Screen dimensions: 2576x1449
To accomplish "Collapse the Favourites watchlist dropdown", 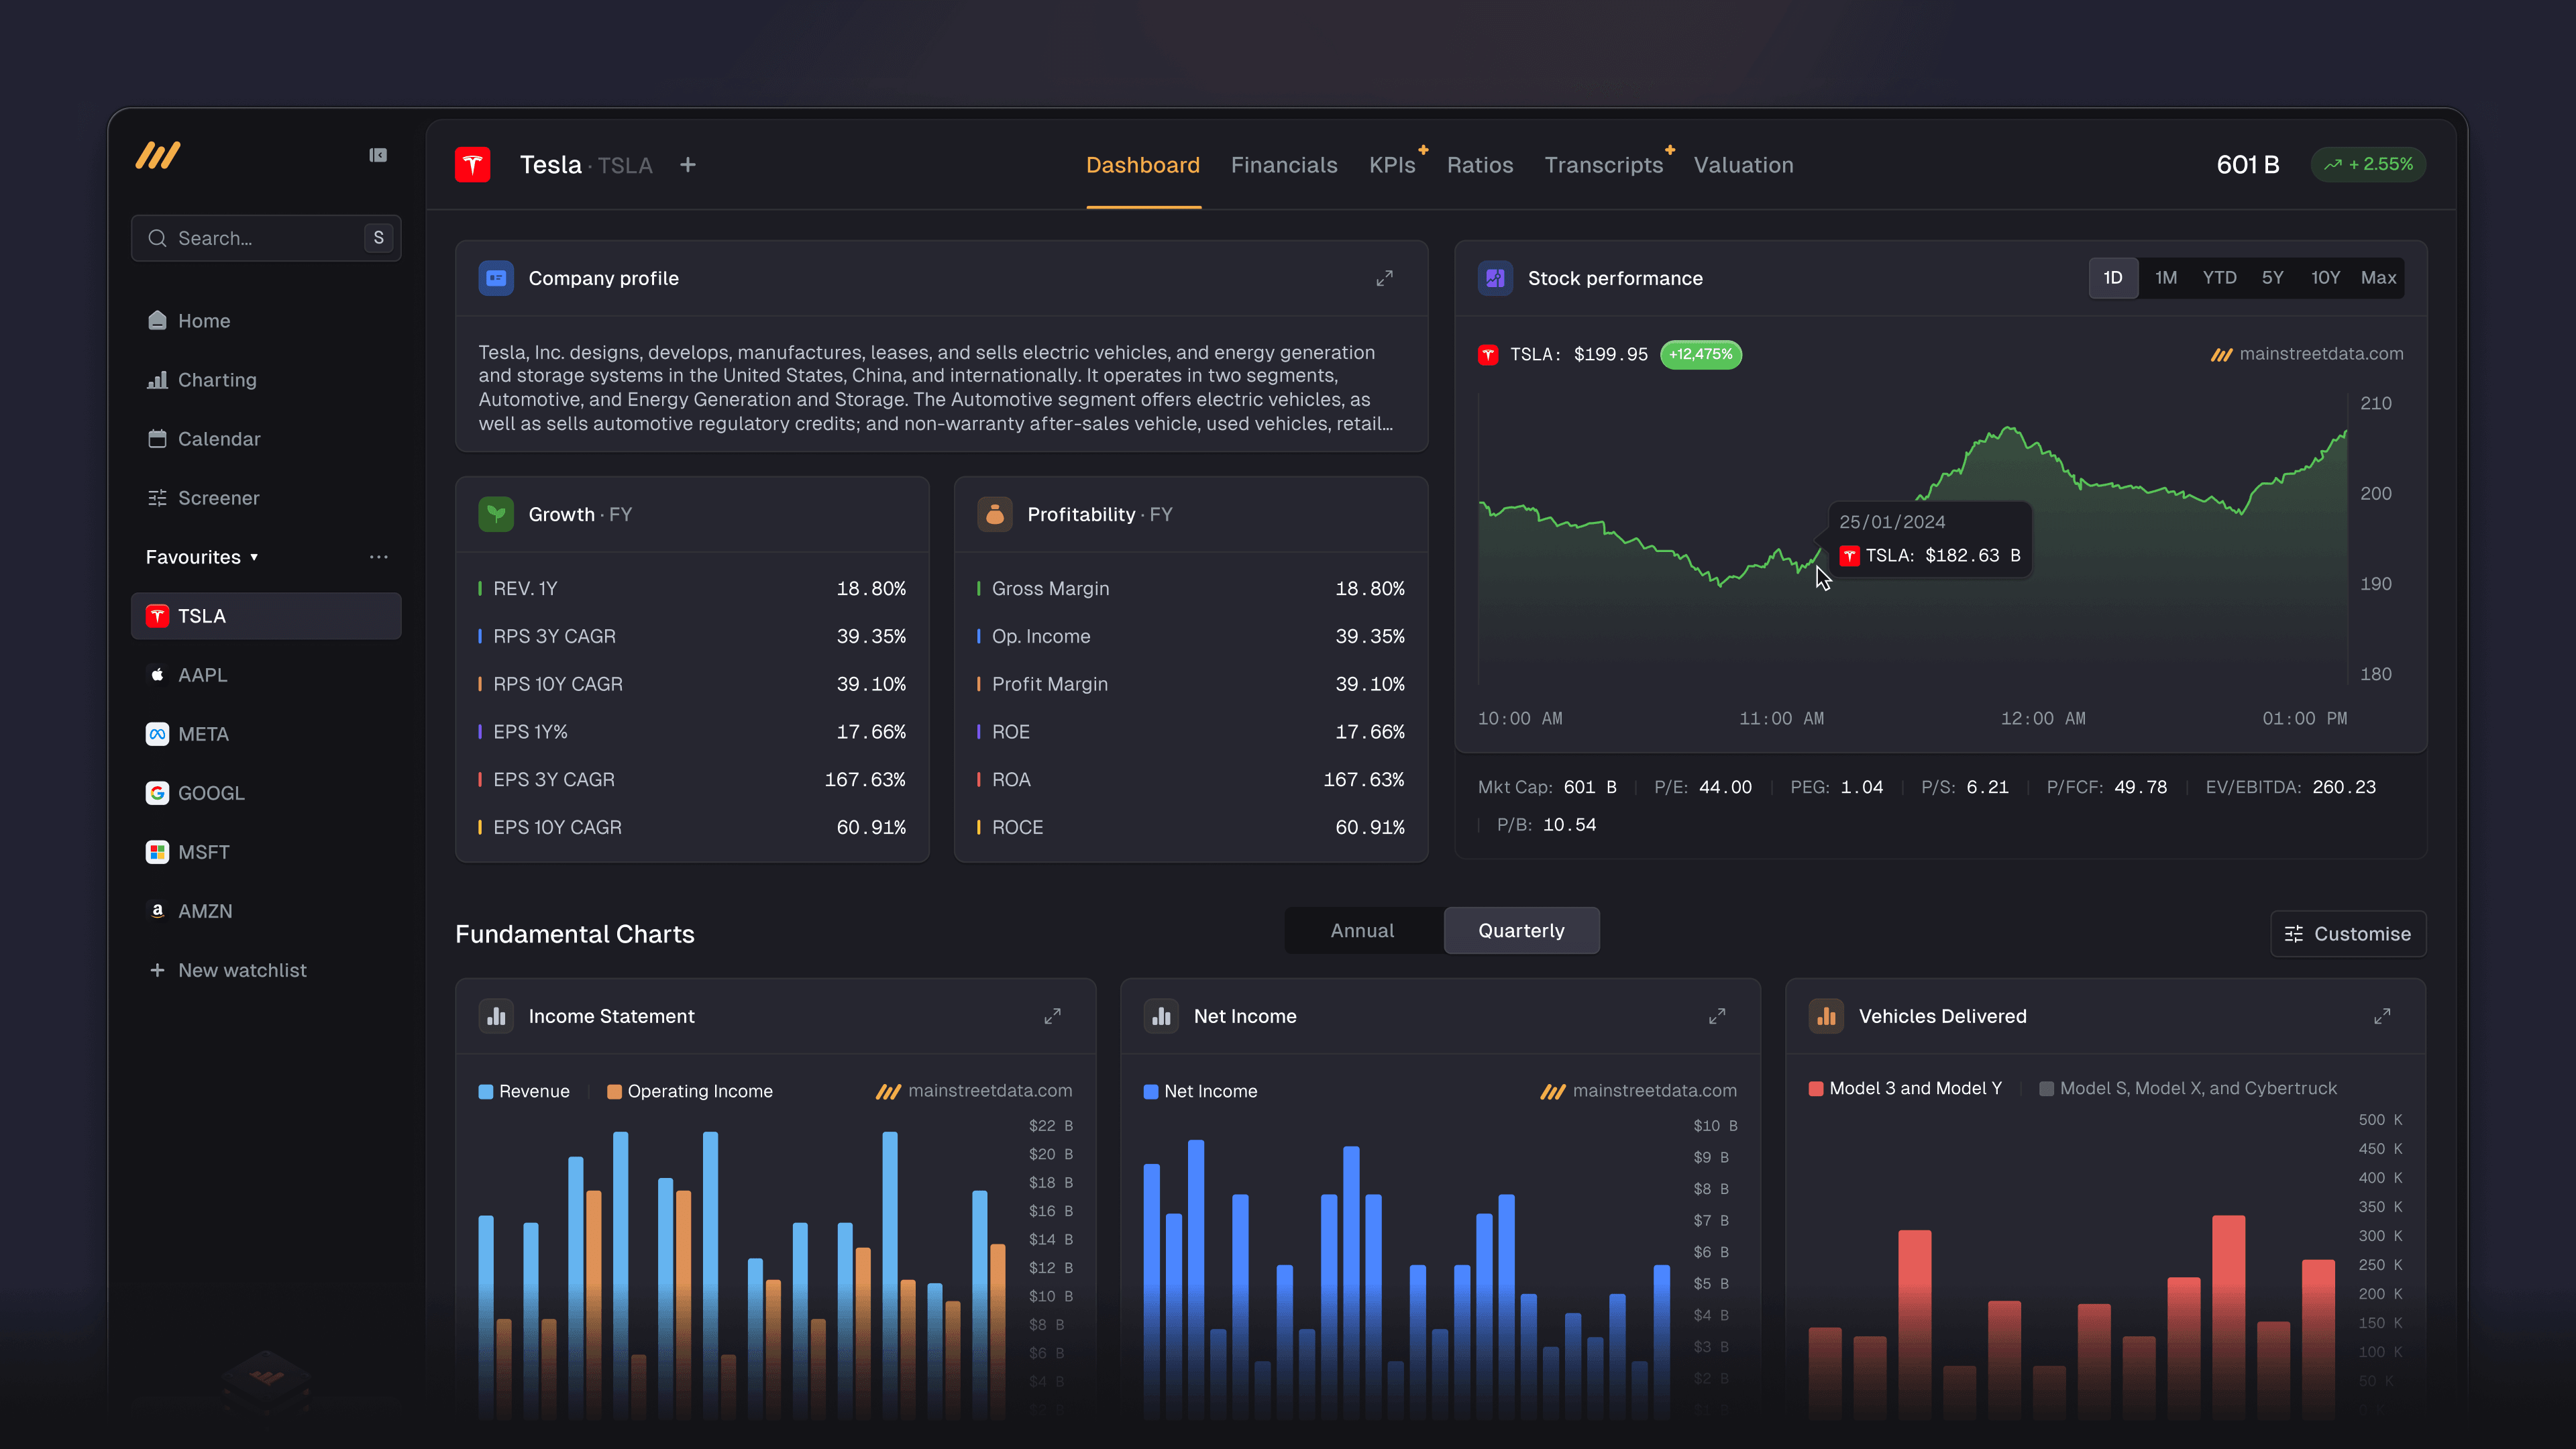I will [254, 557].
